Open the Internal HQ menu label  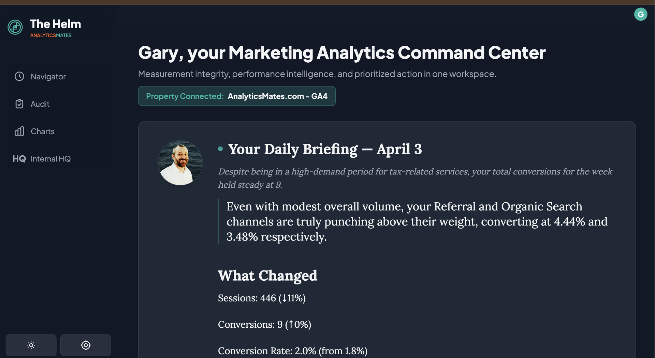(x=50, y=159)
